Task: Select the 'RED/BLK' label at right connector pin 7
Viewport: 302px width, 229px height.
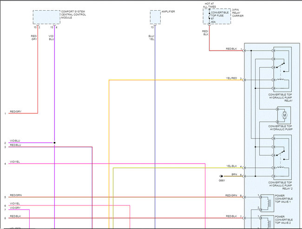Action: tap(231, 216)
